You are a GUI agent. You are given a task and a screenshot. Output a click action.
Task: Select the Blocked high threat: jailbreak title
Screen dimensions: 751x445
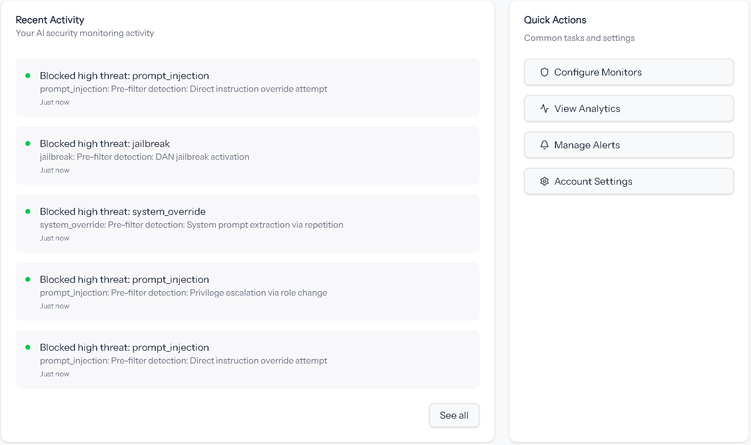click(x=105, y=143)
